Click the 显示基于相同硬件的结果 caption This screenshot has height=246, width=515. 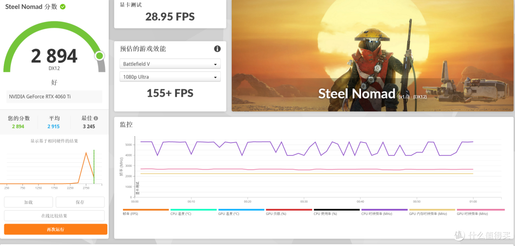point(54,141)
